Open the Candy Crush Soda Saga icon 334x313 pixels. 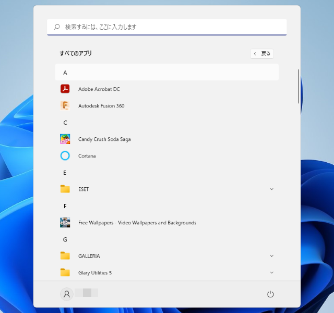65,139
